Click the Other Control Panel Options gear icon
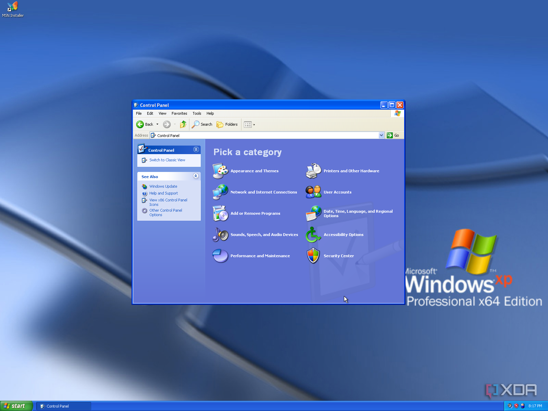Viewport: 548px width, 411px height. click(x=145, y=211)
